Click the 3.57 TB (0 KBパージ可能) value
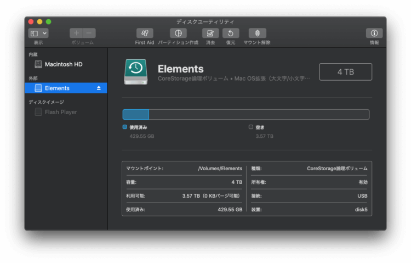 click(x=212, y=196)
